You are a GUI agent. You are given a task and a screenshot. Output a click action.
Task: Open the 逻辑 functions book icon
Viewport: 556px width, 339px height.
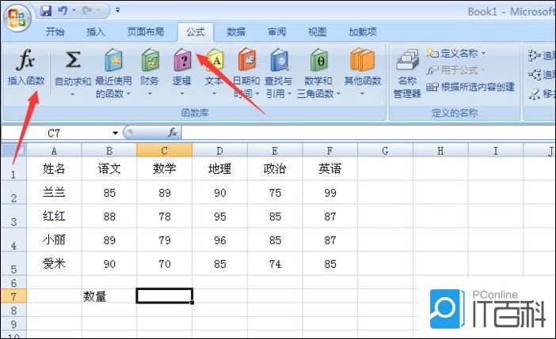(182, 59)
